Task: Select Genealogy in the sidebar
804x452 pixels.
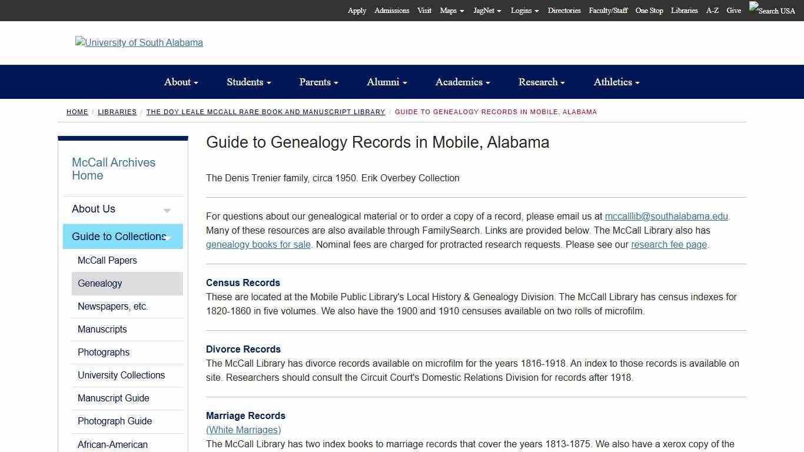Action: 99,284
